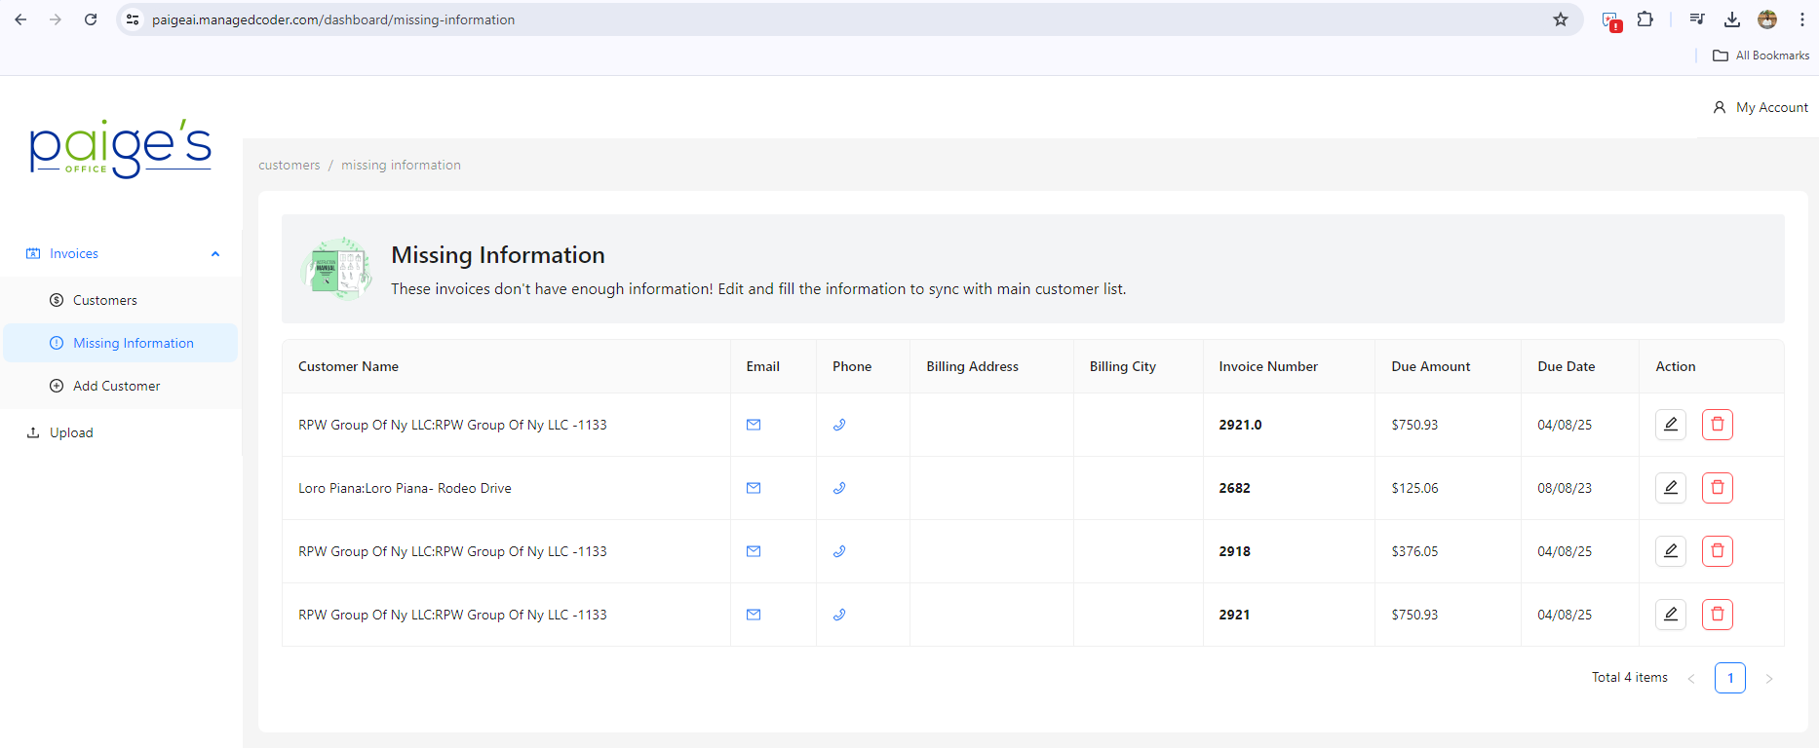Screen dimensions: 1819x748
Task: Delete invoice 2921 in last row
Action: [1717, 615]
